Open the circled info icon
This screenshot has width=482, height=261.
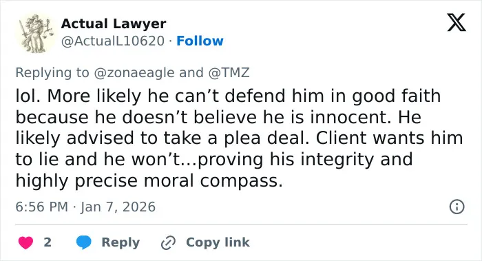tap(457, 207)
